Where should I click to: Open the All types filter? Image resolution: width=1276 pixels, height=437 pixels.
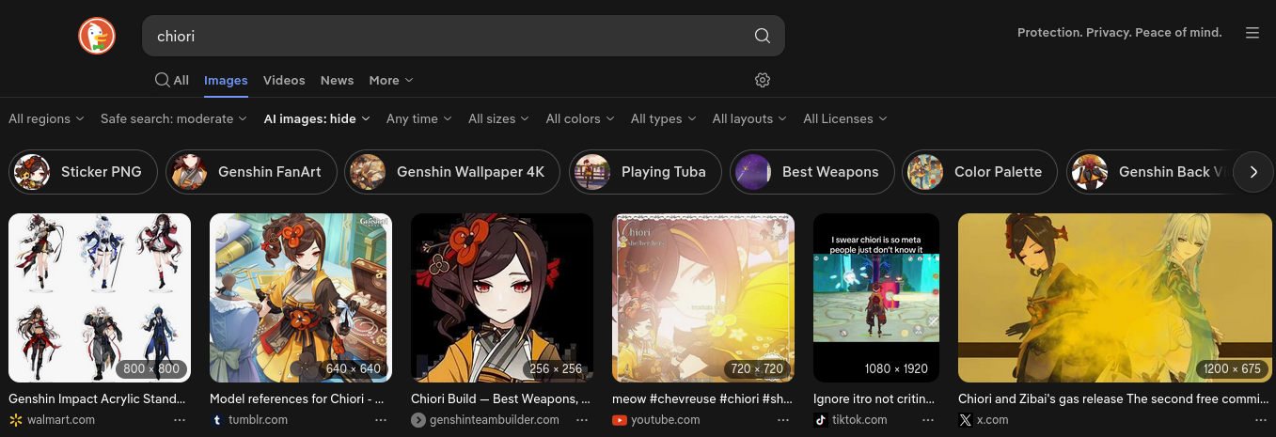pyautogui.click(x=663, y=118)
